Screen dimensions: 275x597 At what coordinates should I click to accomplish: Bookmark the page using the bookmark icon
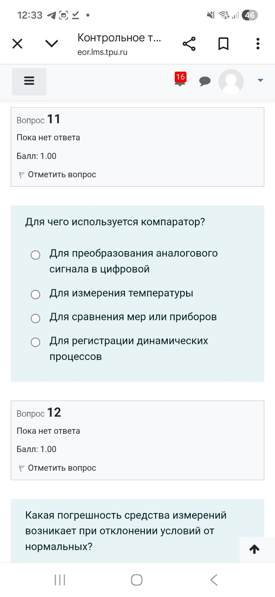[223, 44]
